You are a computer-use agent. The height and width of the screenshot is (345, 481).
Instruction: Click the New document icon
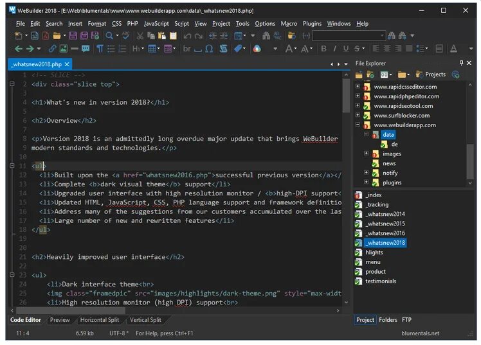(18, 36)
